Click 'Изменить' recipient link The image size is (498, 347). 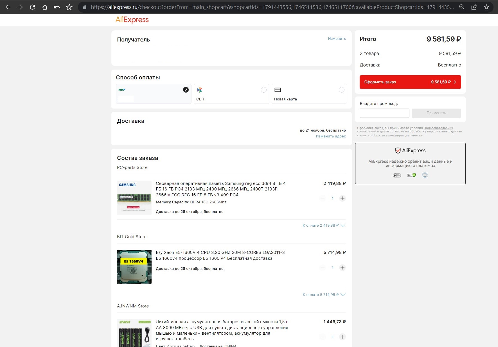pyautogui.click(x=337, y=38)
